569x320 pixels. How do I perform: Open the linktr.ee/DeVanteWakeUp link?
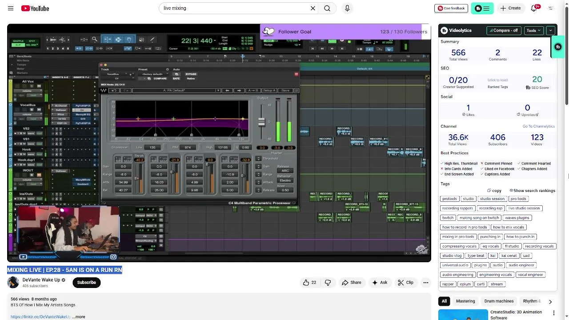point(40,317)
